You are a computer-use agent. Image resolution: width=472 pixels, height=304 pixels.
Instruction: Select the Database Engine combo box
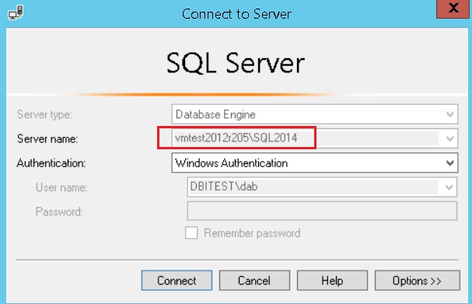click(x=315, y=114)
